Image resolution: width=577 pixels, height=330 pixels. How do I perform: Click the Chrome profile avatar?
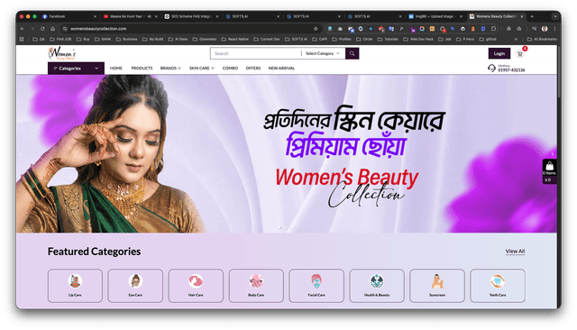(x=545, y=29)
